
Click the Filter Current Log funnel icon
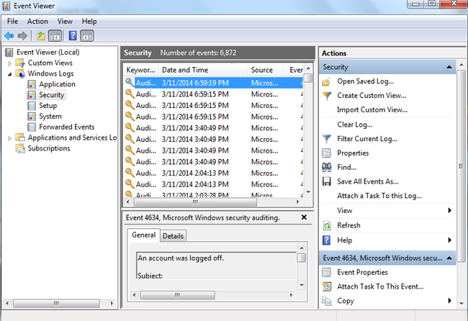[x=327, y=139]
